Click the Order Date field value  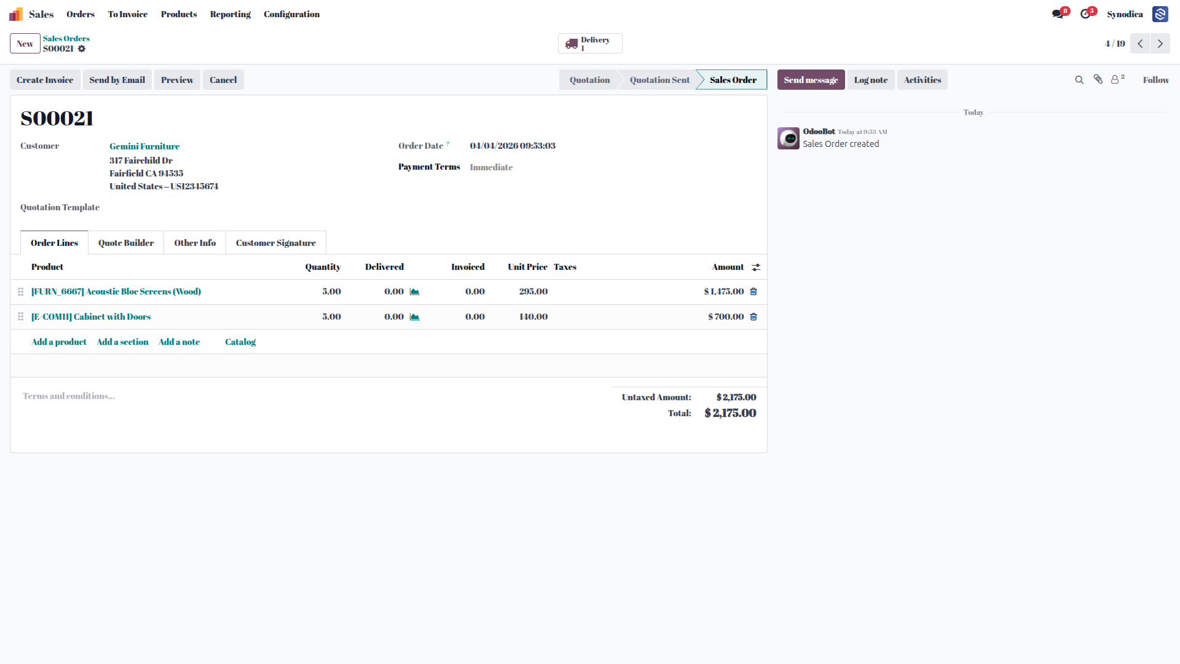(513, 146)
